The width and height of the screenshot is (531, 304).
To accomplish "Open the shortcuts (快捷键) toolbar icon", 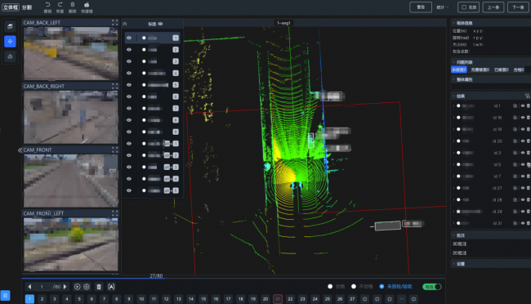I will tap(87, 5).
